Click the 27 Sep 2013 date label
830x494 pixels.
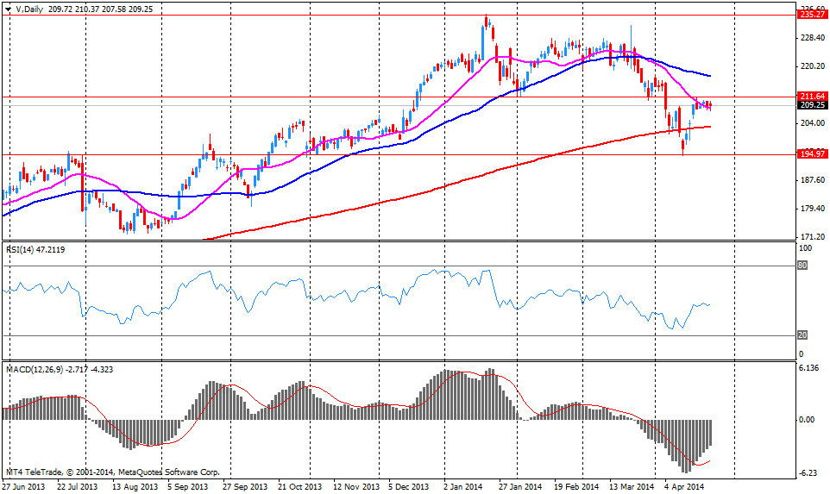[x=245, y=486]
